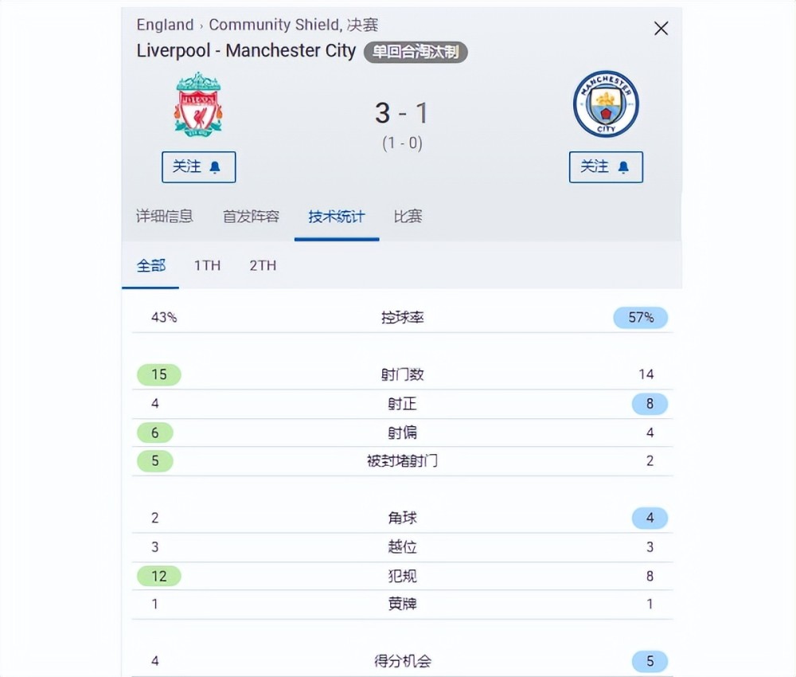Follow Liverpool with the 关注 bell button

click(x=198, y=166)
